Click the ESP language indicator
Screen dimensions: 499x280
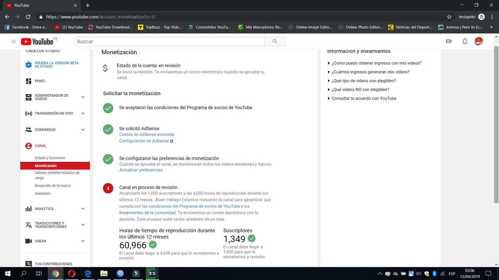(452, 273)
